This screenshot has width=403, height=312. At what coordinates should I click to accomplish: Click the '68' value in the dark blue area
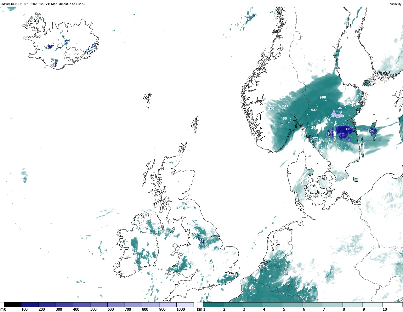[348, 129]
